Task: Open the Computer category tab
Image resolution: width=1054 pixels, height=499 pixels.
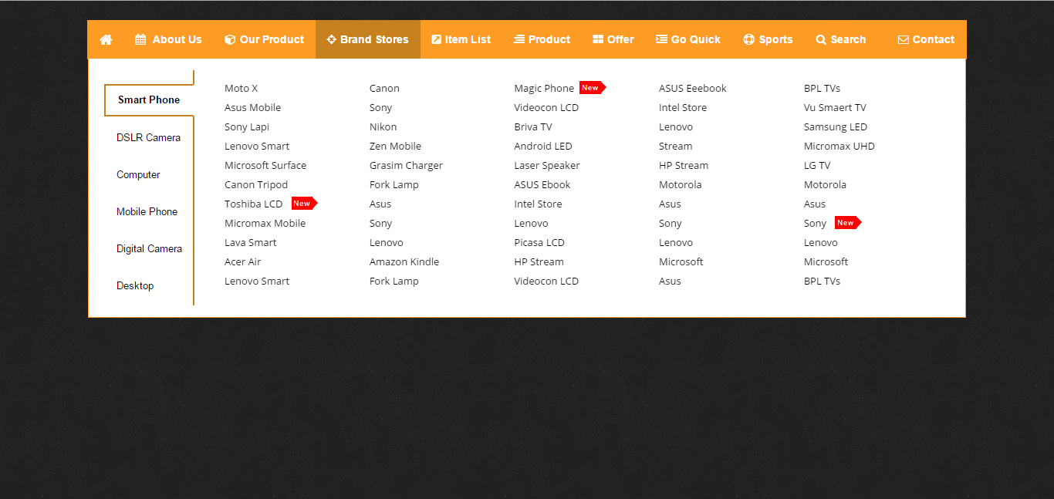Action: point(139,174)
